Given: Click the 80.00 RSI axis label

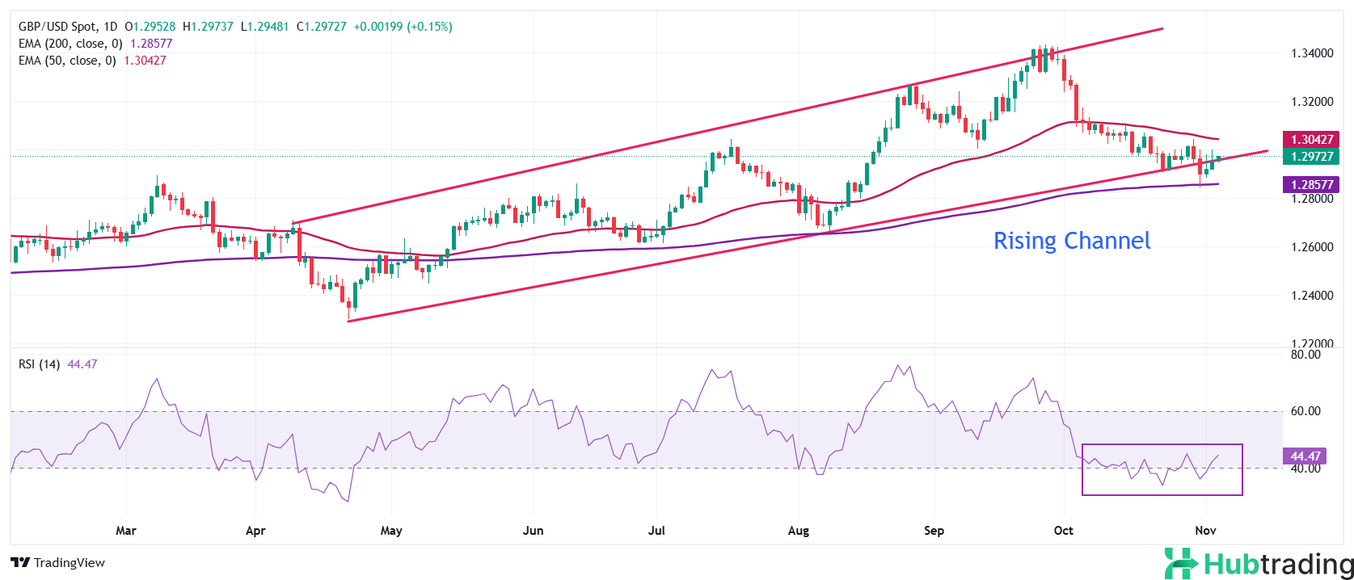Looking at the screenshot, I should pos(1305,355).
